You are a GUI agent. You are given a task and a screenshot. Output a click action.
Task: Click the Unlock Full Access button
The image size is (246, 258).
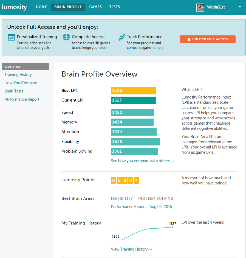pos(208,39)
